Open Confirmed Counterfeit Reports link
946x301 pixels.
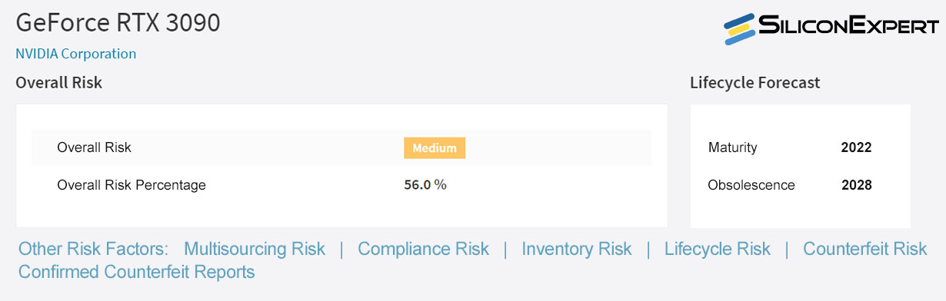tap(136, 272)
